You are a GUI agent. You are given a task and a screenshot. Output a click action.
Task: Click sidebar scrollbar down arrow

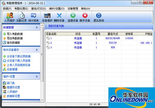point(42,100)
